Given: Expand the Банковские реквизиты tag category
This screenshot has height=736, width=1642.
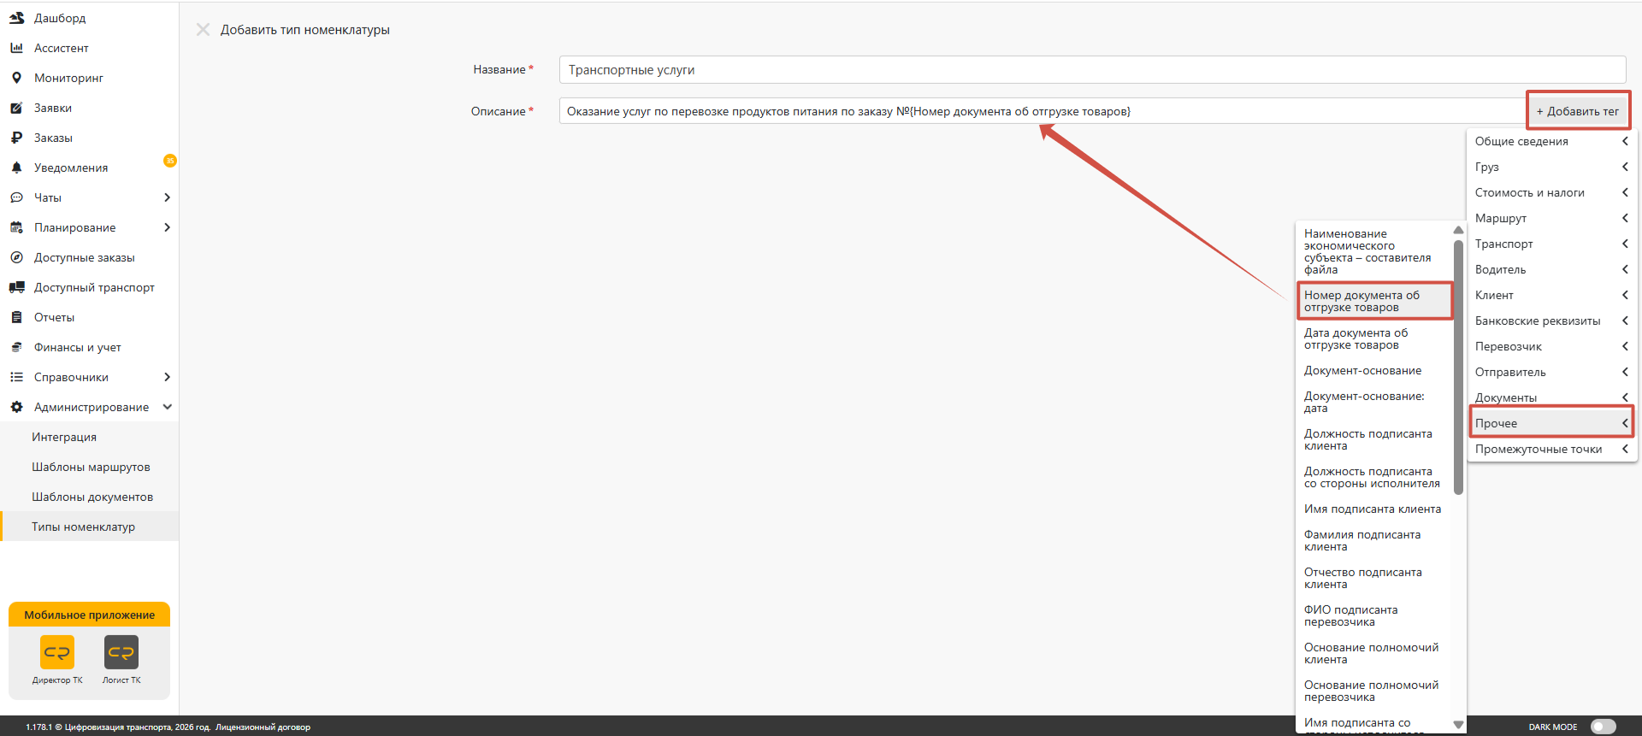Looking at the screenshot, I should (x=1552, y=321).
